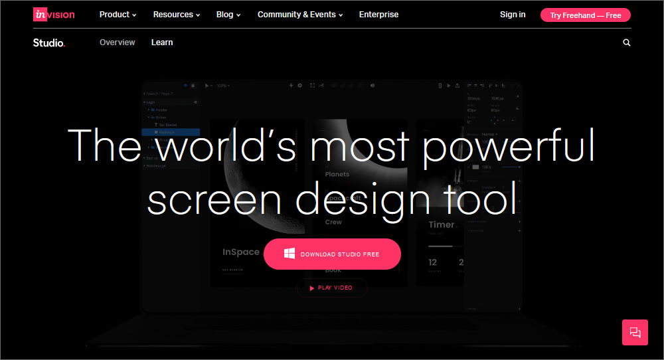
Task: Click Download Studio Free button
Action: point(332,254)
